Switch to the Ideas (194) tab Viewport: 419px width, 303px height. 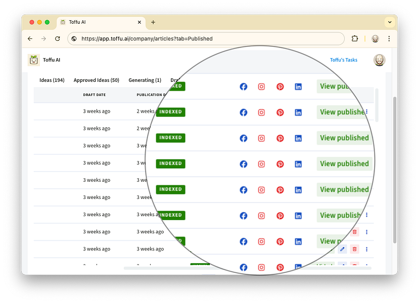pyautogui.click(x=52, y=80)
